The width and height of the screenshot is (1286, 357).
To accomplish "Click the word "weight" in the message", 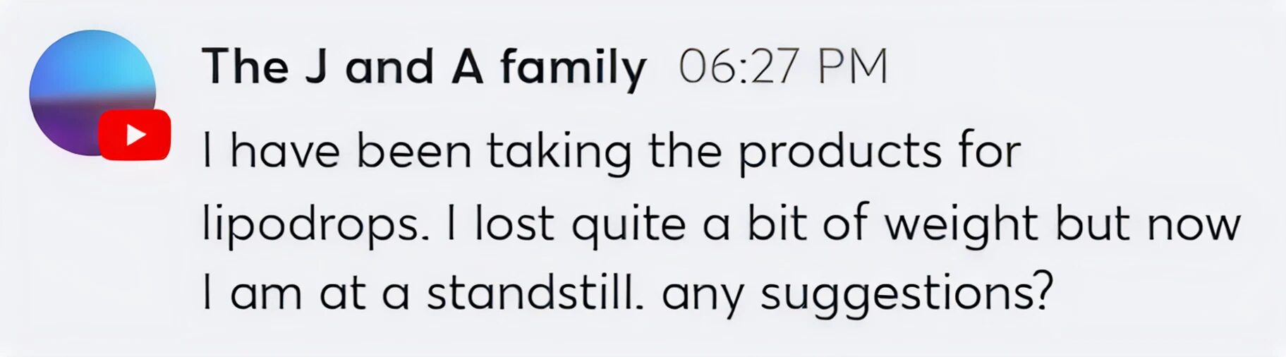I will [x=961, y=226].
